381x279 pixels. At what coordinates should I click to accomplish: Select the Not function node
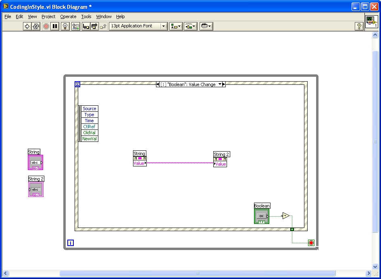click(x=285, y=216)
